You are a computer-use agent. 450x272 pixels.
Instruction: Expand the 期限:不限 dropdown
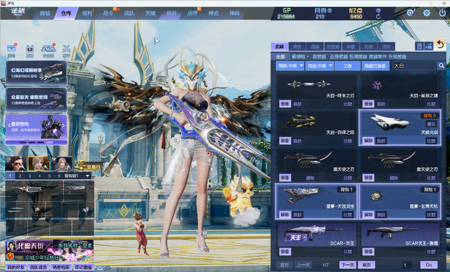290,66
